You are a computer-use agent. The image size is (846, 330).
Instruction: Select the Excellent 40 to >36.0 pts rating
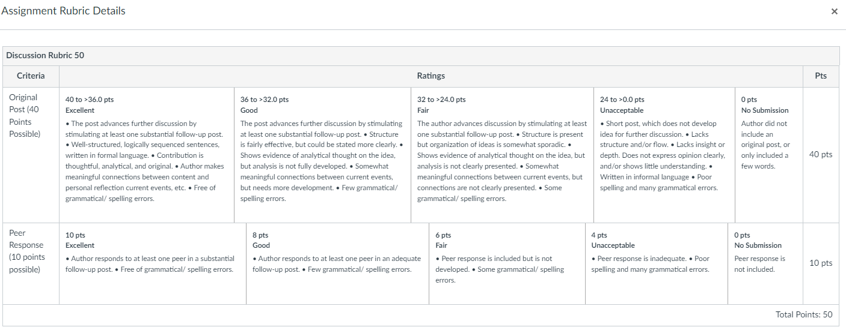coord(147,155)
